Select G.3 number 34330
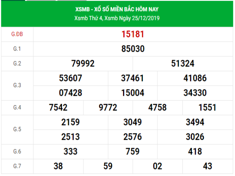Image resolution: width=235 pixels, height=176 pixels. pyautogui.click(x=195, y=93)
